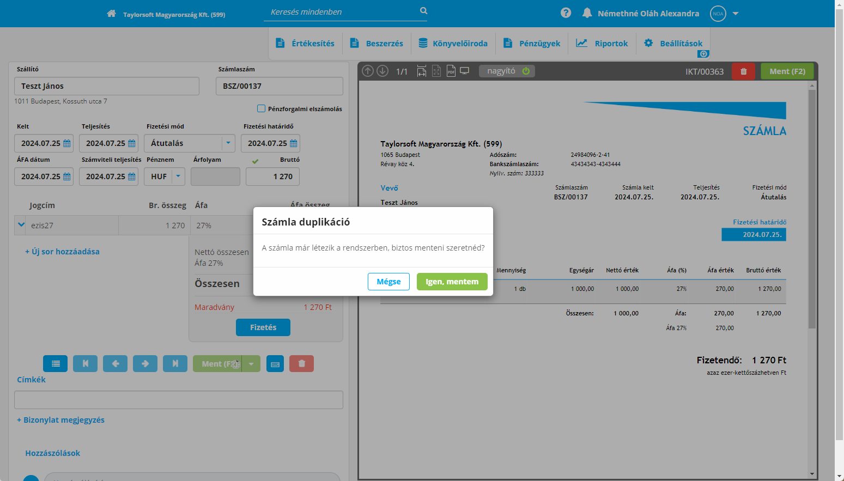Click fit-to-width icon in viewer toolbar
Screen dimensions: 844x481
(421, 71)
